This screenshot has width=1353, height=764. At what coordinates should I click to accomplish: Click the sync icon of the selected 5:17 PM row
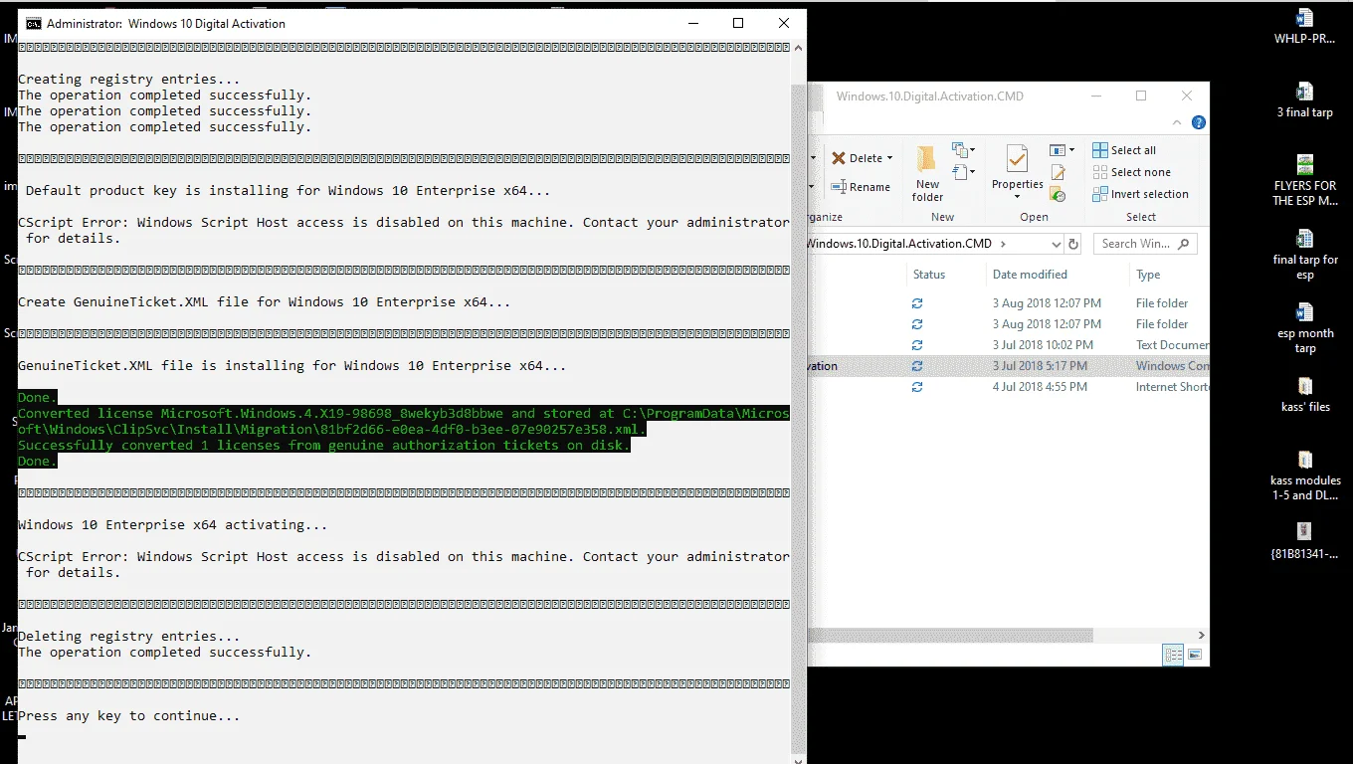(917, 366)
